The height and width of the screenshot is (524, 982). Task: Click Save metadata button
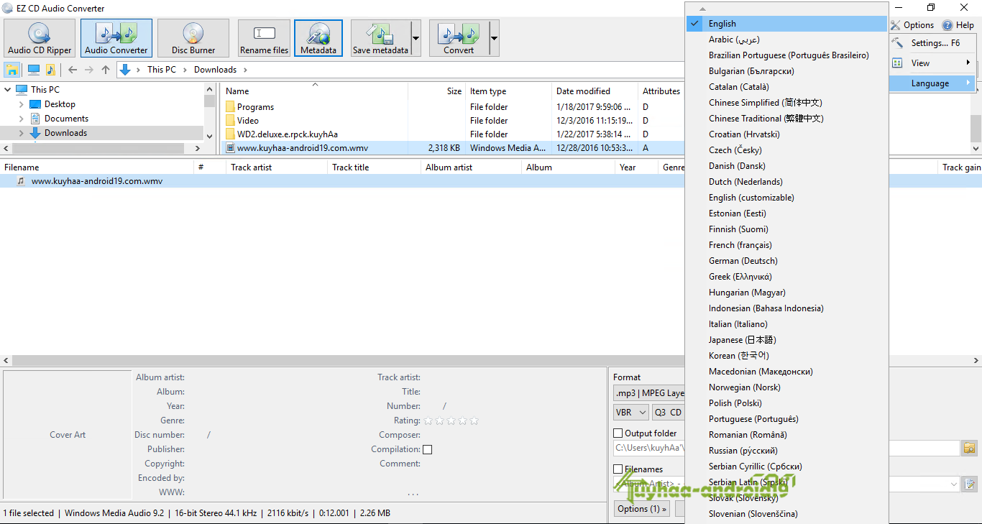click(380, 38)
